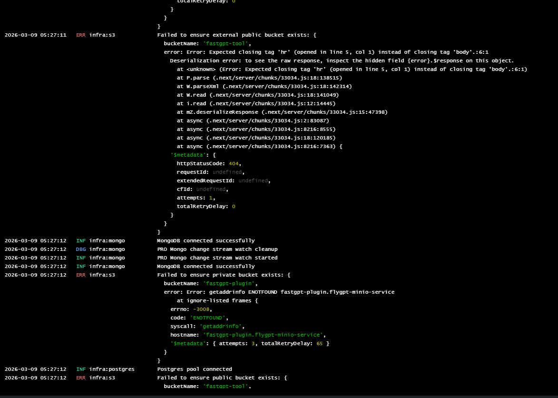Click the 05:27:11 timestamp
The width and height of the screenshot is (558, 398).
[36, 35]
